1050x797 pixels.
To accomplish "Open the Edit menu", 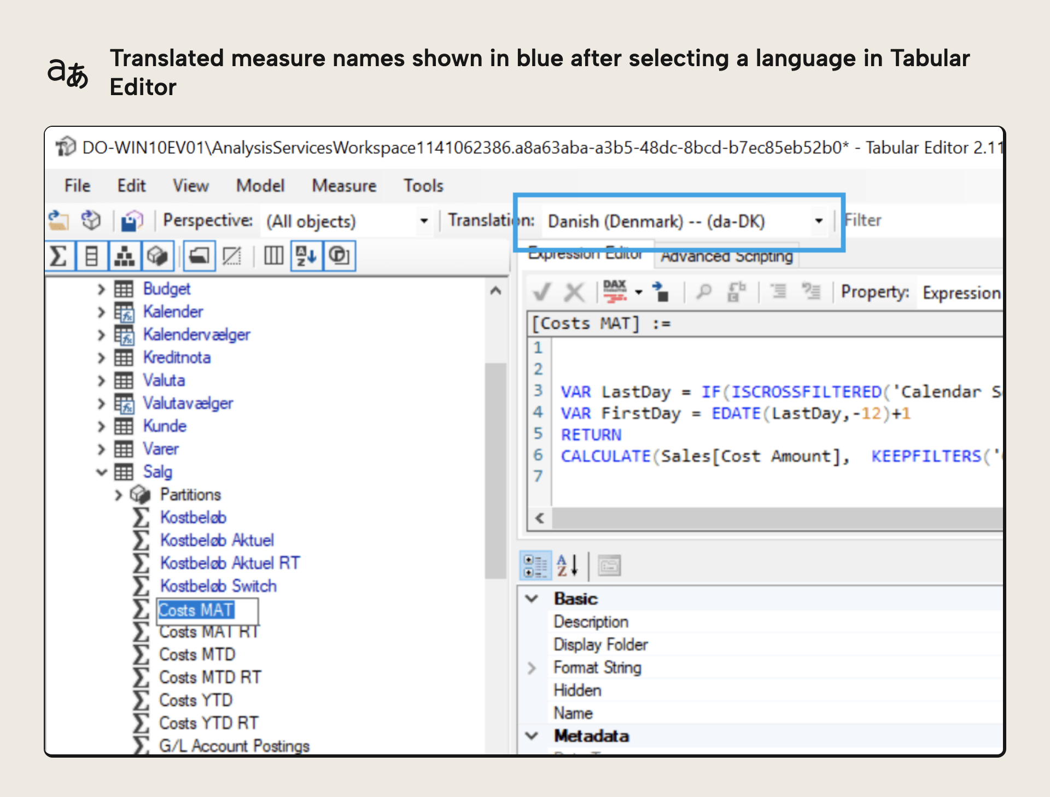I will click(131, 186).
